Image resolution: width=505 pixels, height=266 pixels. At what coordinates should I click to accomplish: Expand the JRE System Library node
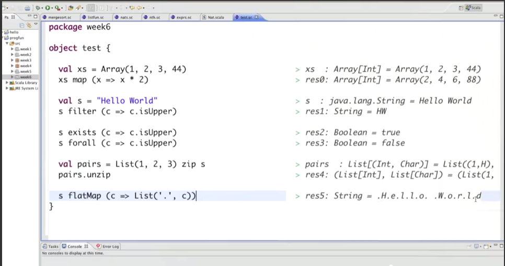coord(7,88)
